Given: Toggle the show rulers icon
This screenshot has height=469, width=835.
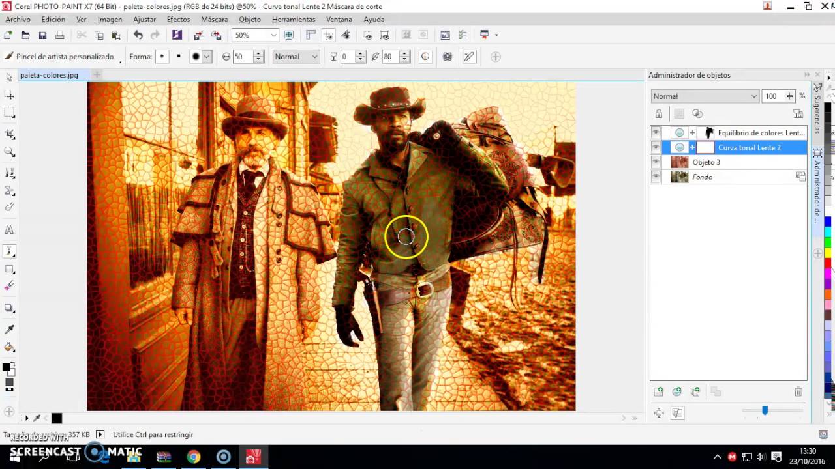Looking at the screenshot, I should pos(311,35).
